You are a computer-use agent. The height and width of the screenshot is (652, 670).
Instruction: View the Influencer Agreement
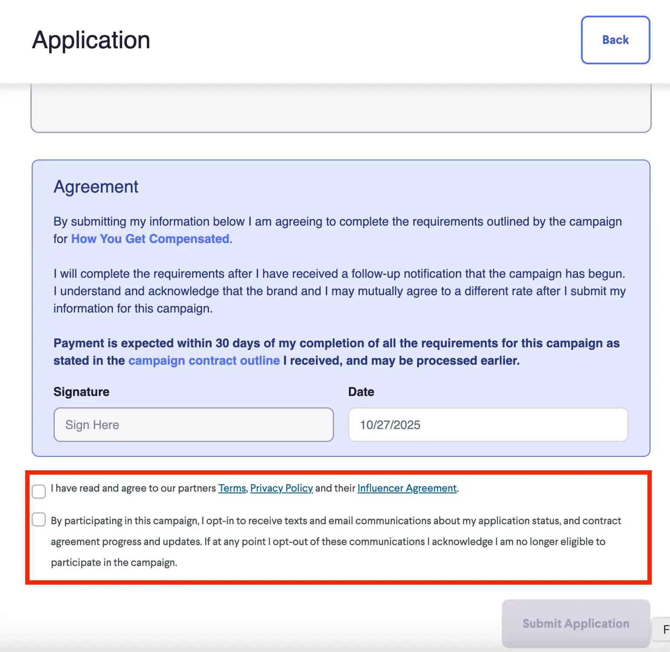pyautogui.click(x=406, y=488)
